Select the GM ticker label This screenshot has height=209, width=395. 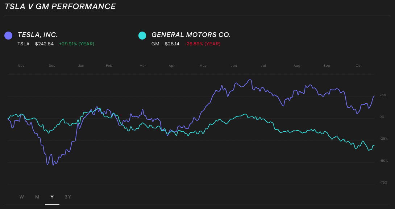[x=155, y=44]
